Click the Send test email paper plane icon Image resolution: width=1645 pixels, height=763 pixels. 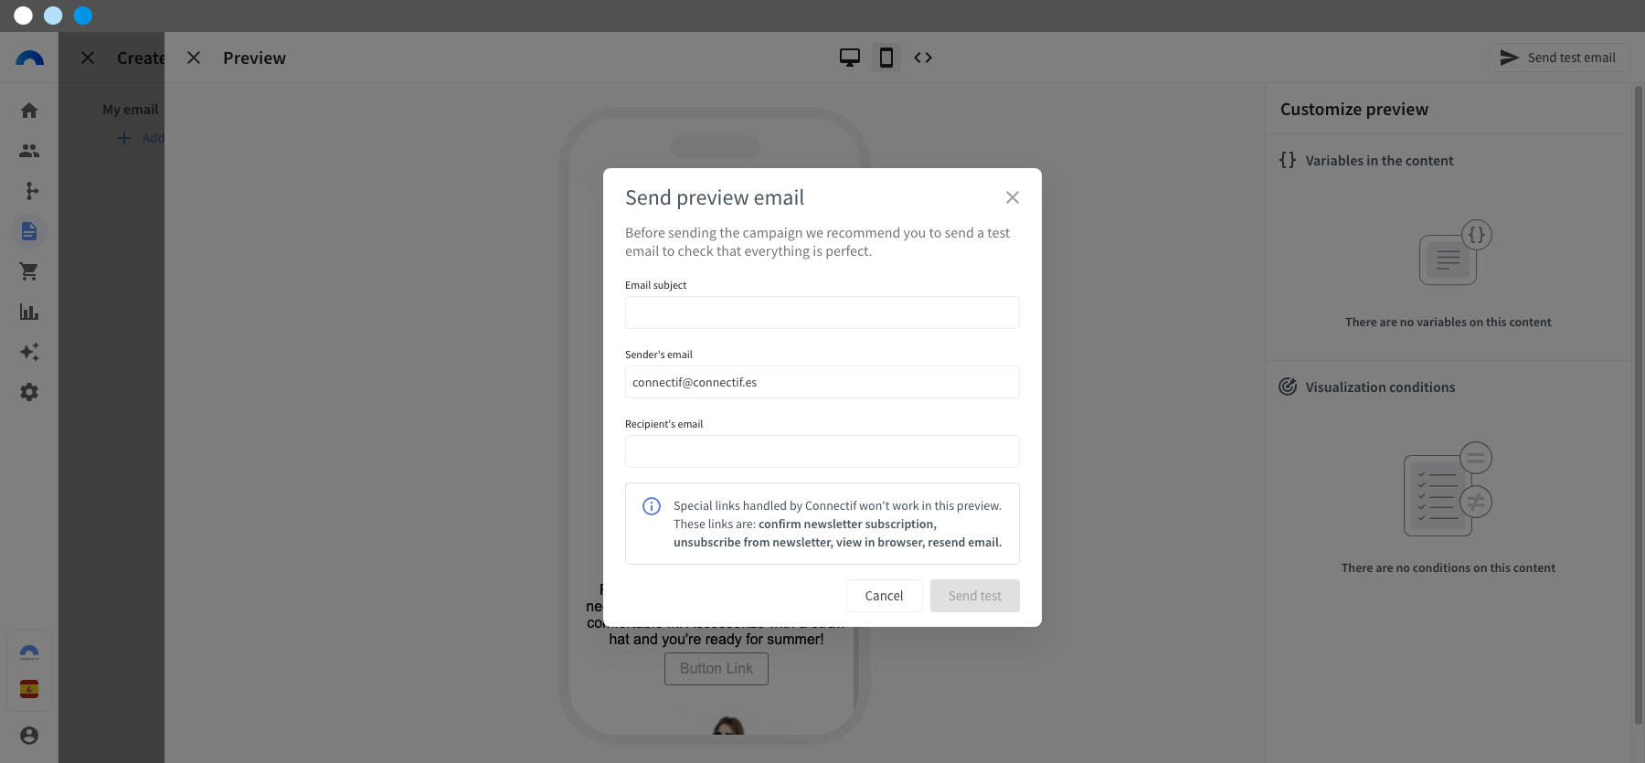(x=1509, y=58)
